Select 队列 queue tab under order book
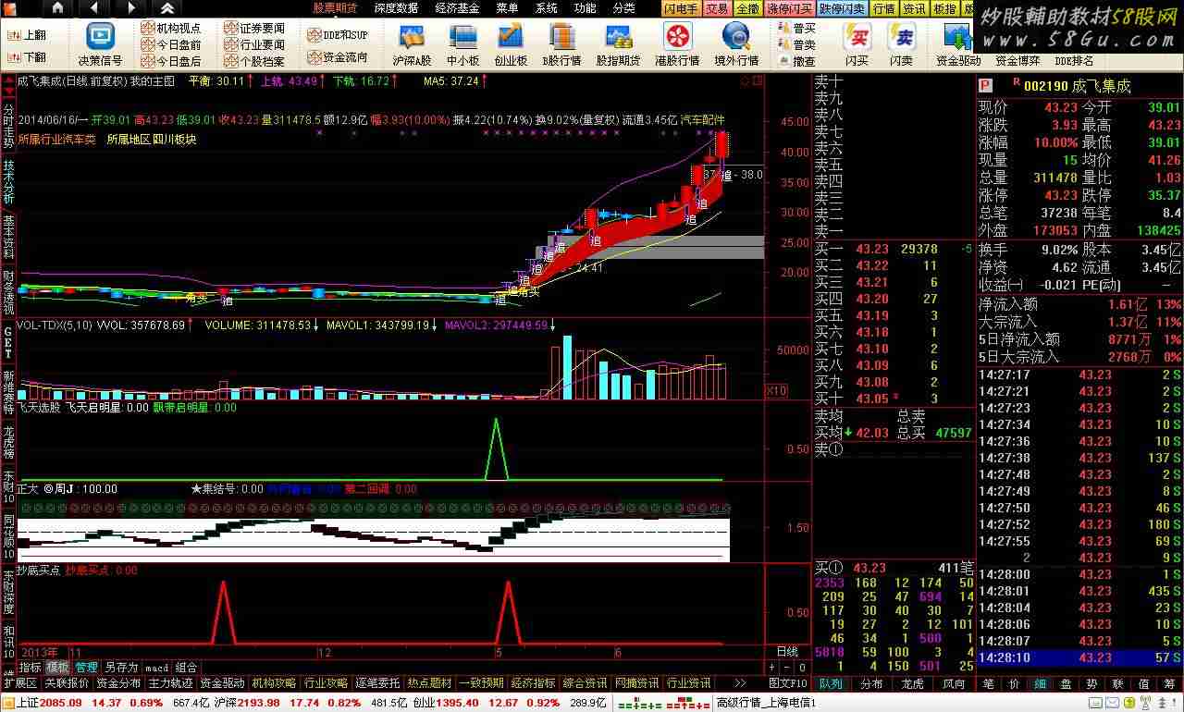The height and width of the screenshot is (712, 1184). pyautogui.click(x=831, y=684)
